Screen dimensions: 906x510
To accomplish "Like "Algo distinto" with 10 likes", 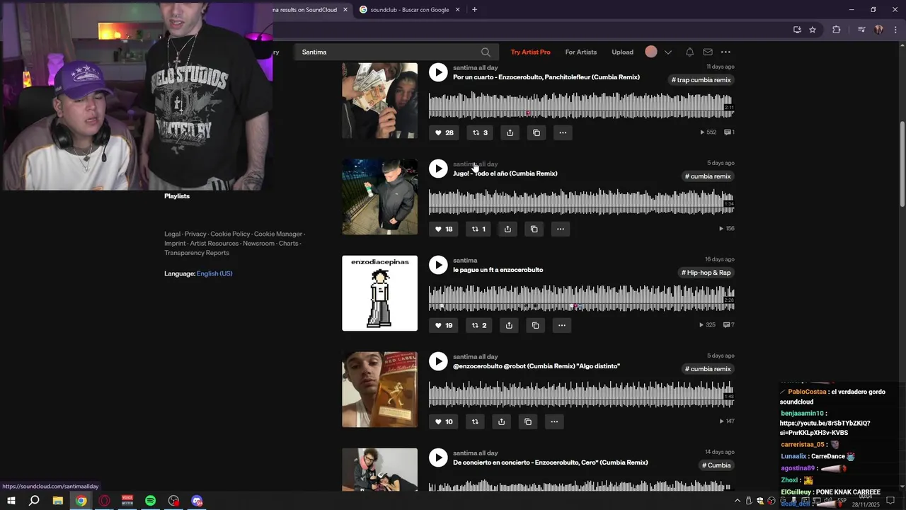I will pos(444,421).
